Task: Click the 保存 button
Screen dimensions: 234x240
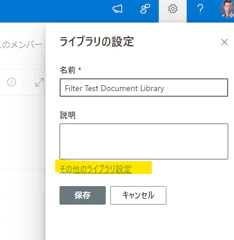Action: tap(83, 195)
